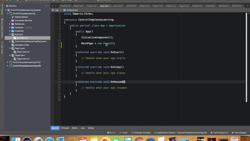Screen dimensions: 250x141
Task: Expand the References folder
Action: click(10, 24)
